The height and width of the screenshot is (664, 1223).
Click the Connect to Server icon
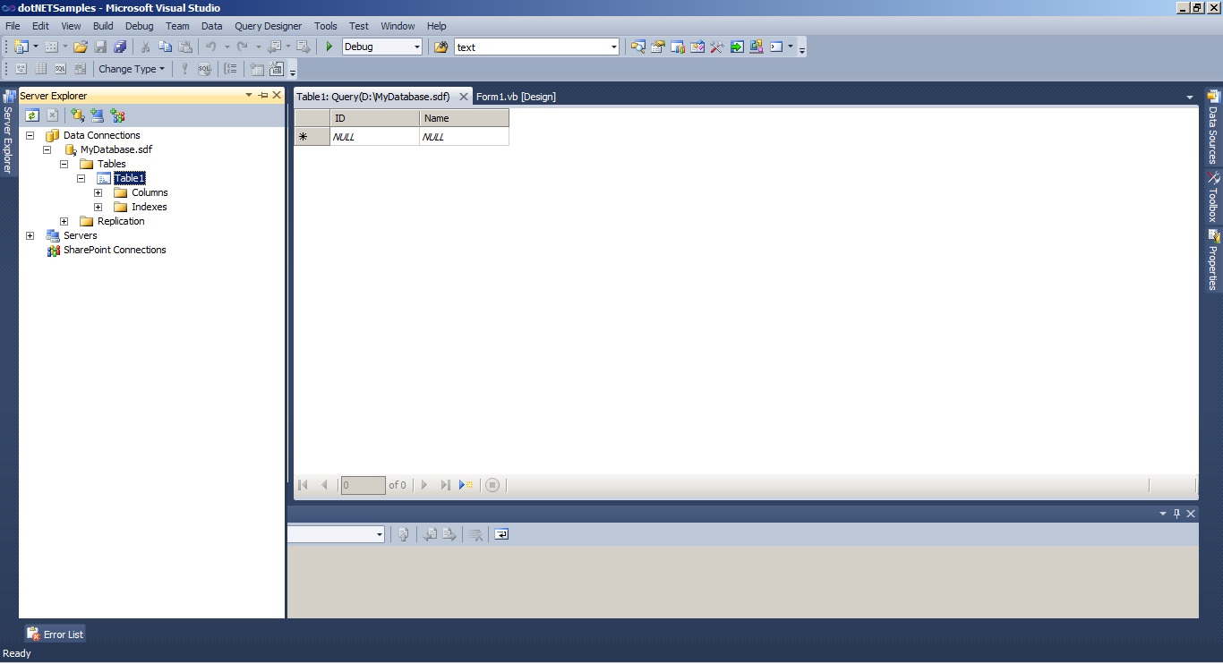point(97,115)
